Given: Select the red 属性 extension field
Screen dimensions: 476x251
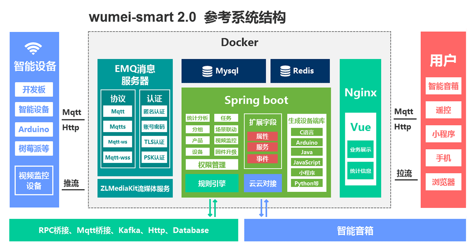Looking at the screenshot, I should tap(262, 136).
